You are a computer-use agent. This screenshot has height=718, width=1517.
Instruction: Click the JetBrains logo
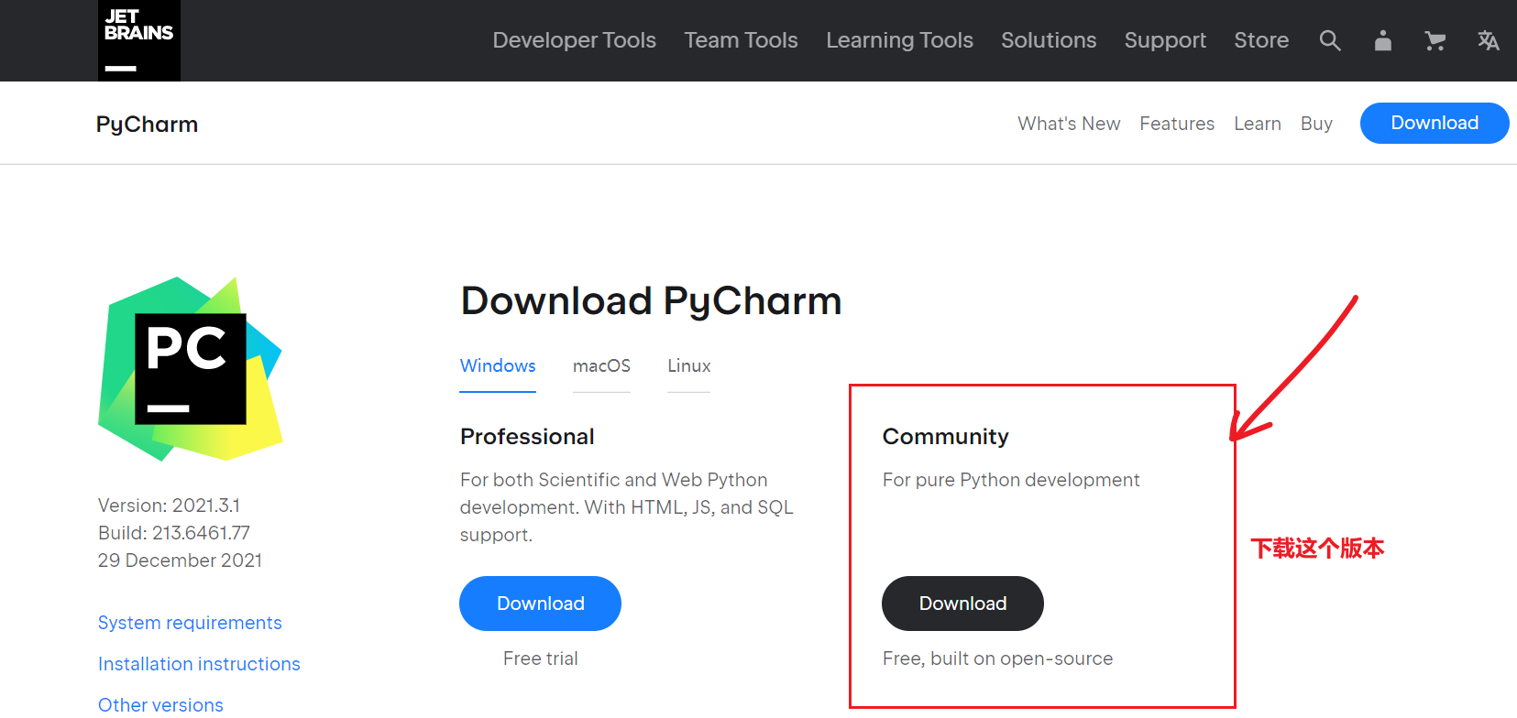pos(139,40)
